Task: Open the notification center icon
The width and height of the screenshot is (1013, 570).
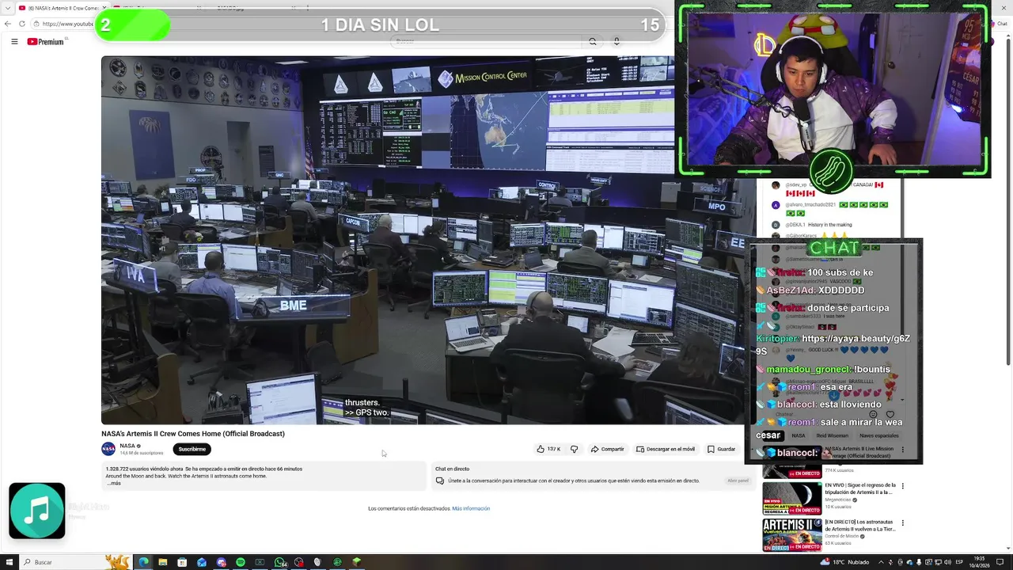Action: (1000, 562)
